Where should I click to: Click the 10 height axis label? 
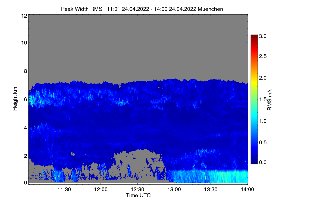point(24,43)
